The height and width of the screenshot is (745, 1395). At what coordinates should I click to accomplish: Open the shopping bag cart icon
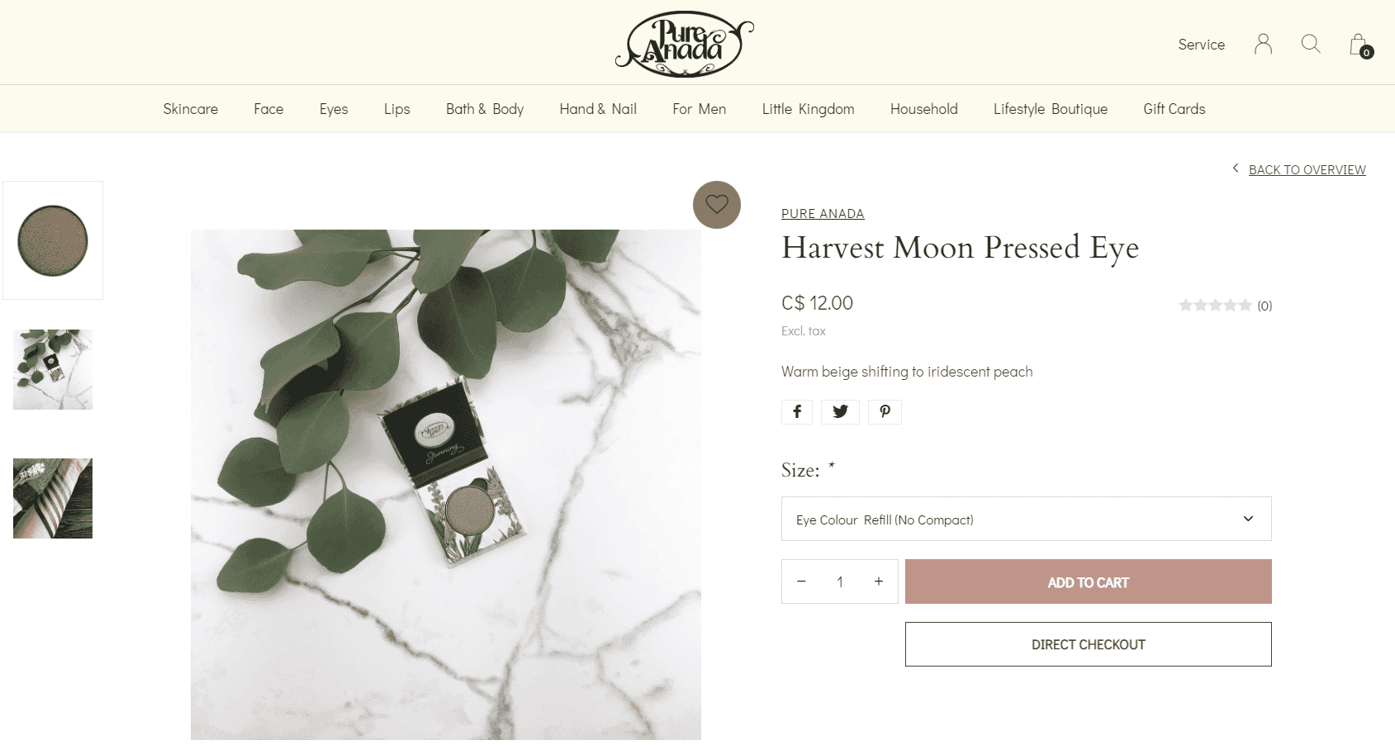[1359, 45]
